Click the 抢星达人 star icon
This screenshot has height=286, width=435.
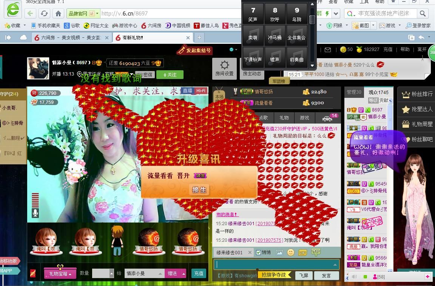(406, 109)
